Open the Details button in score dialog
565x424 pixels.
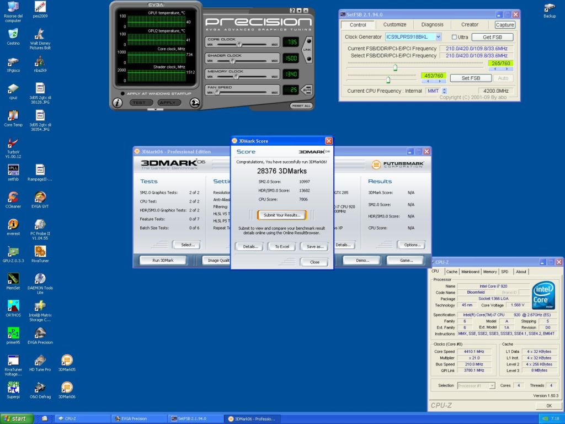tap(250, 247)
